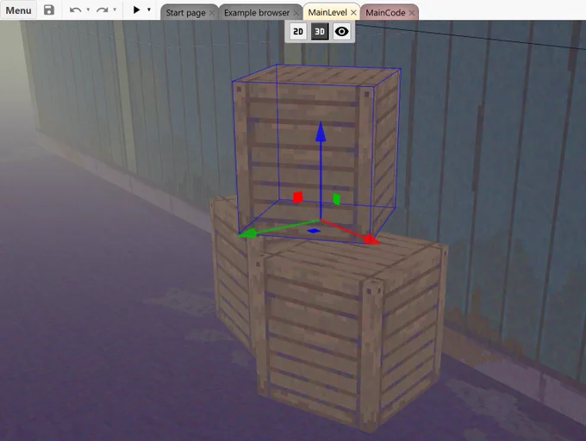Image resolution: width=586 pixels, height=441 pixels.
Task: Close the Start page tab
Action: [x=212, y=13]
